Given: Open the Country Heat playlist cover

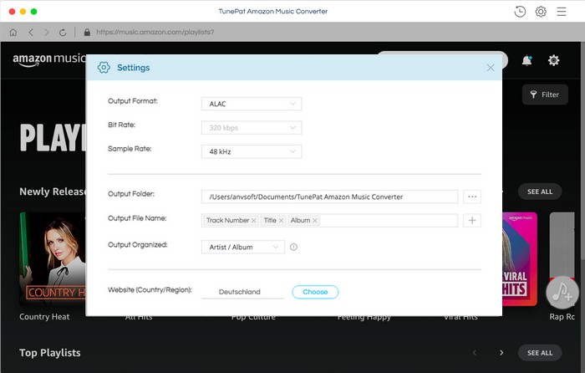Looking at the screenshot, I should 53,259.
